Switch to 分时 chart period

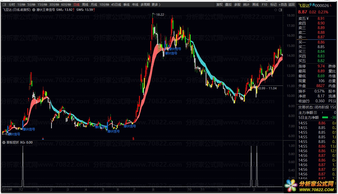click(x=12, y=4)
